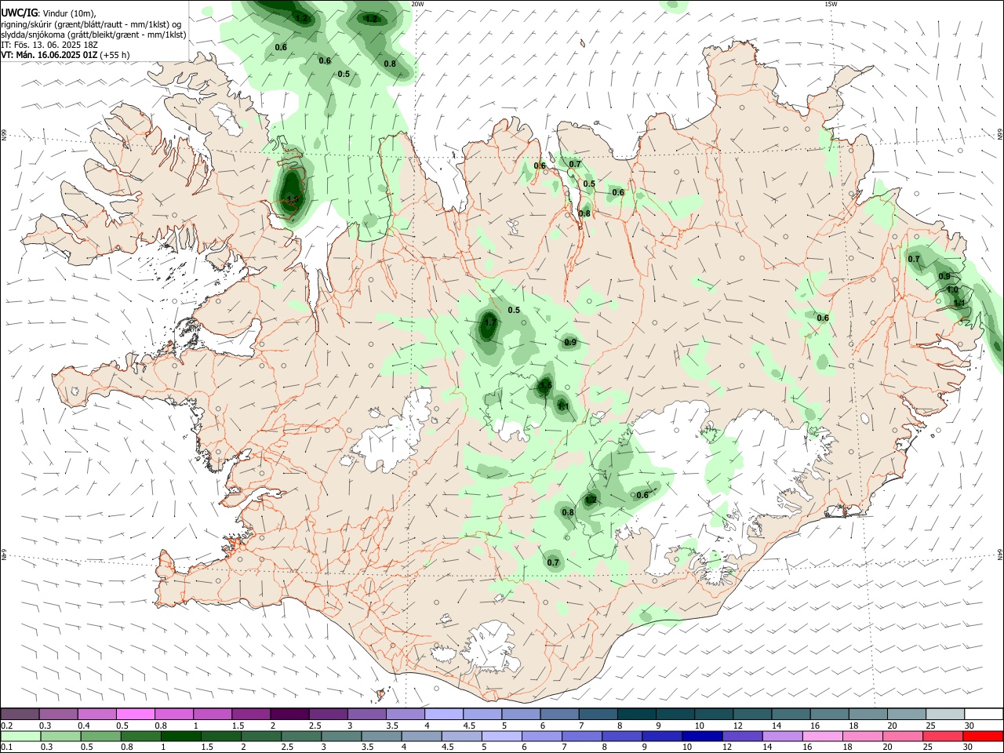
Task: Click the 1.0 precipitation value on the map
Action: pyautogui.click(x=952, y=289)
